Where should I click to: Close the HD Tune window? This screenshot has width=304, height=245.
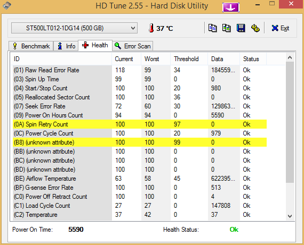291,4
